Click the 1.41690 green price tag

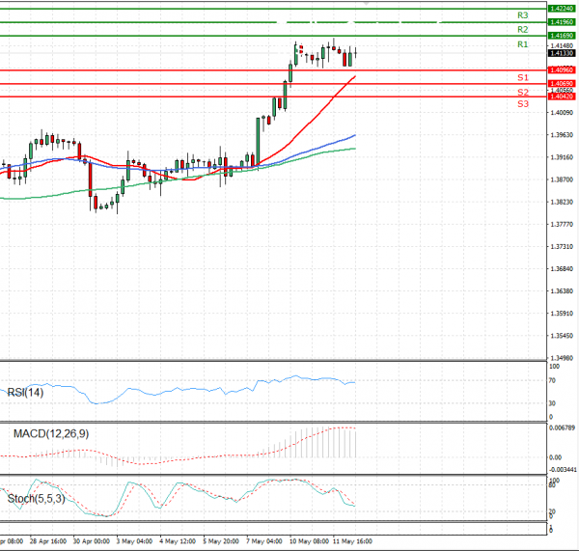(562, 36)
